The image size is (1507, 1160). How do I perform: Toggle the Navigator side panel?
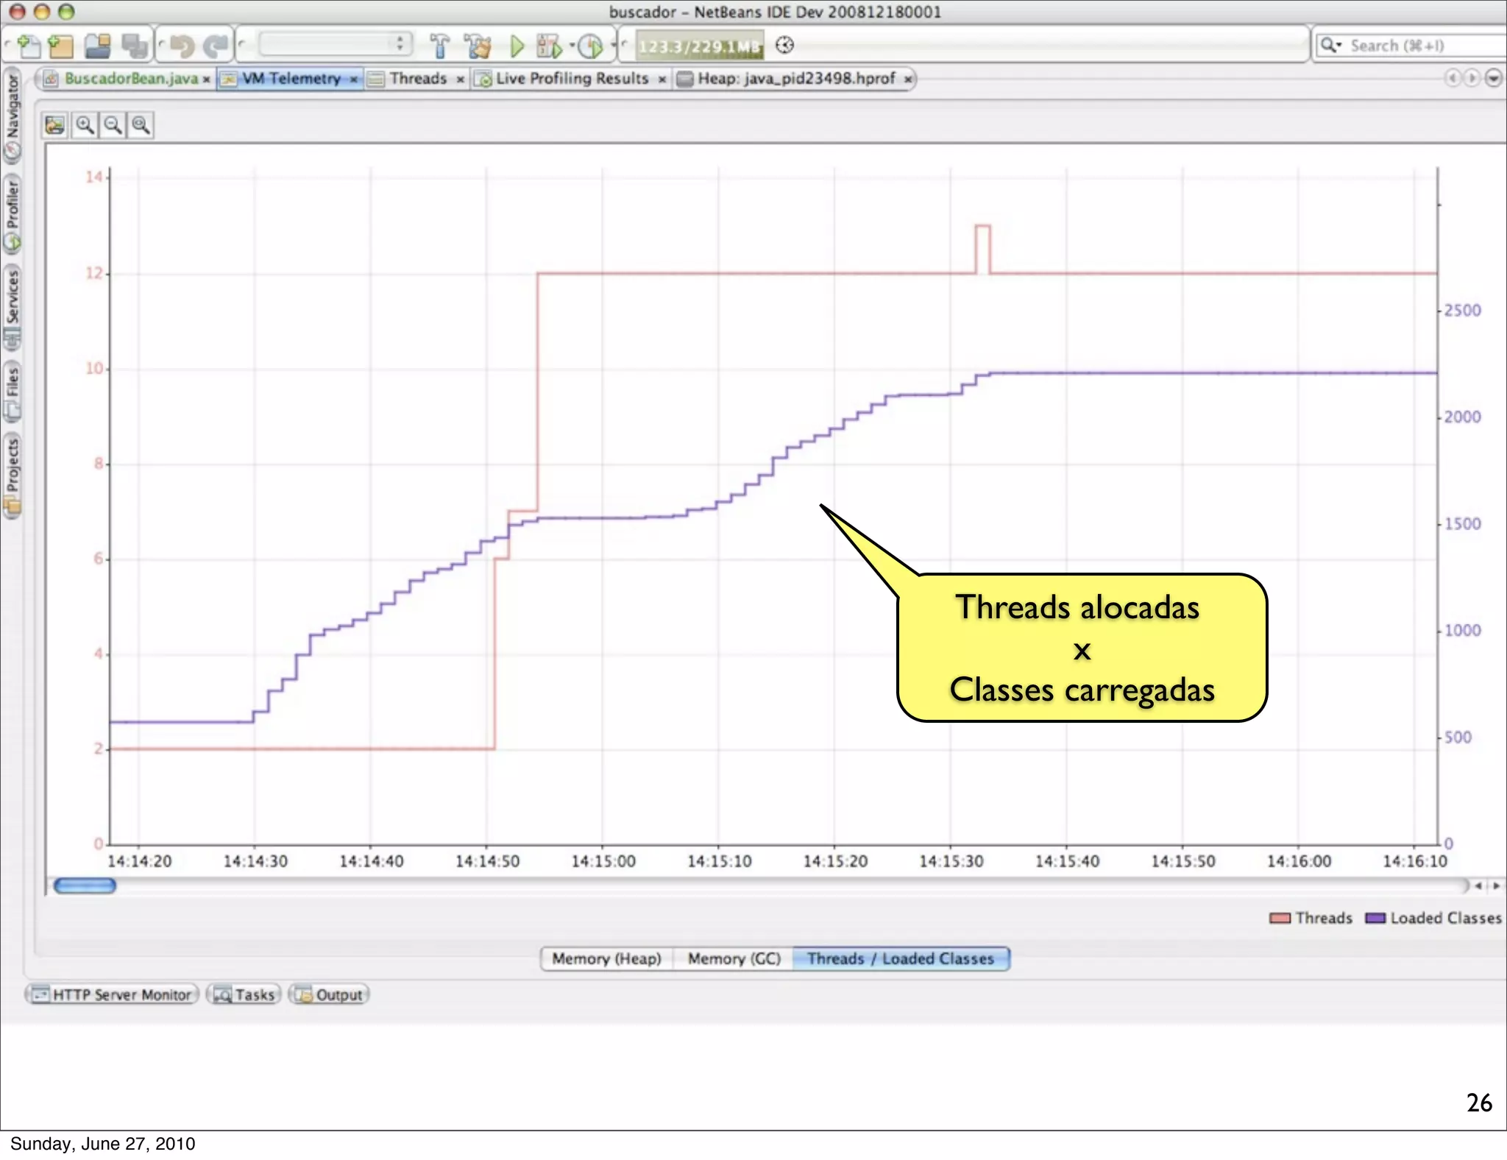pyautogui.click(x=12, y=116)
